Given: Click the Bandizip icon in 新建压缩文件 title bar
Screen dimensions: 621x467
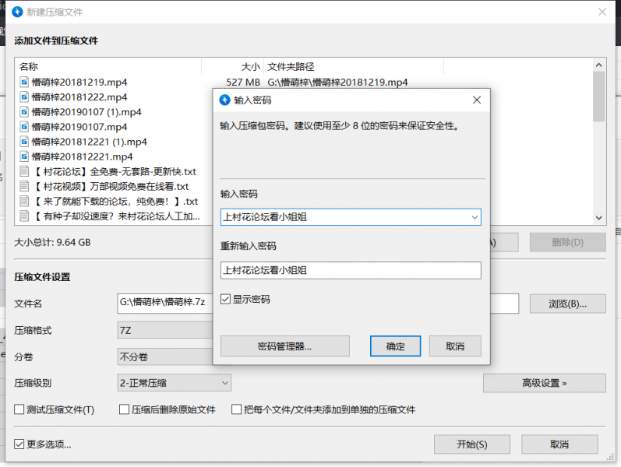Looking at the screenshot, I should point(16,12).
